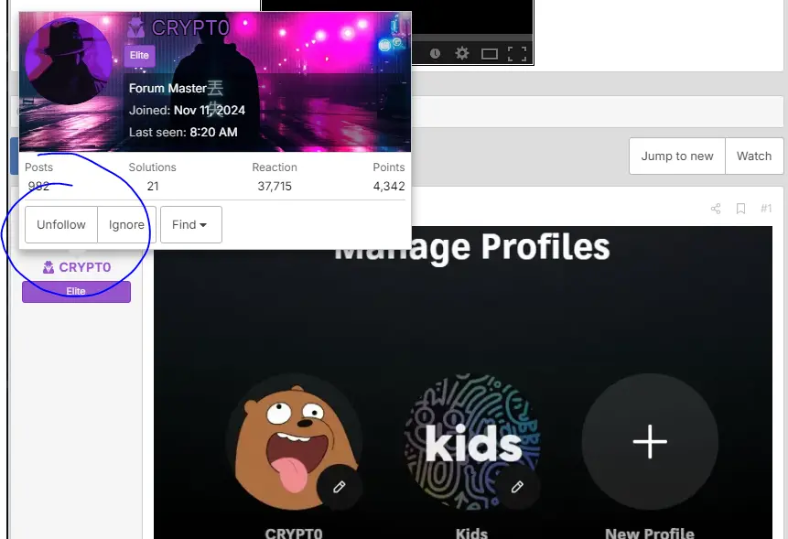
Task: Click the clock icon in the video player
Action: click(436, 53)
